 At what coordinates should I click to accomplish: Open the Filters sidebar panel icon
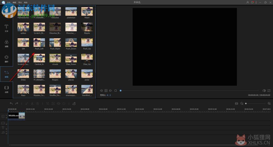coord(7,43)
